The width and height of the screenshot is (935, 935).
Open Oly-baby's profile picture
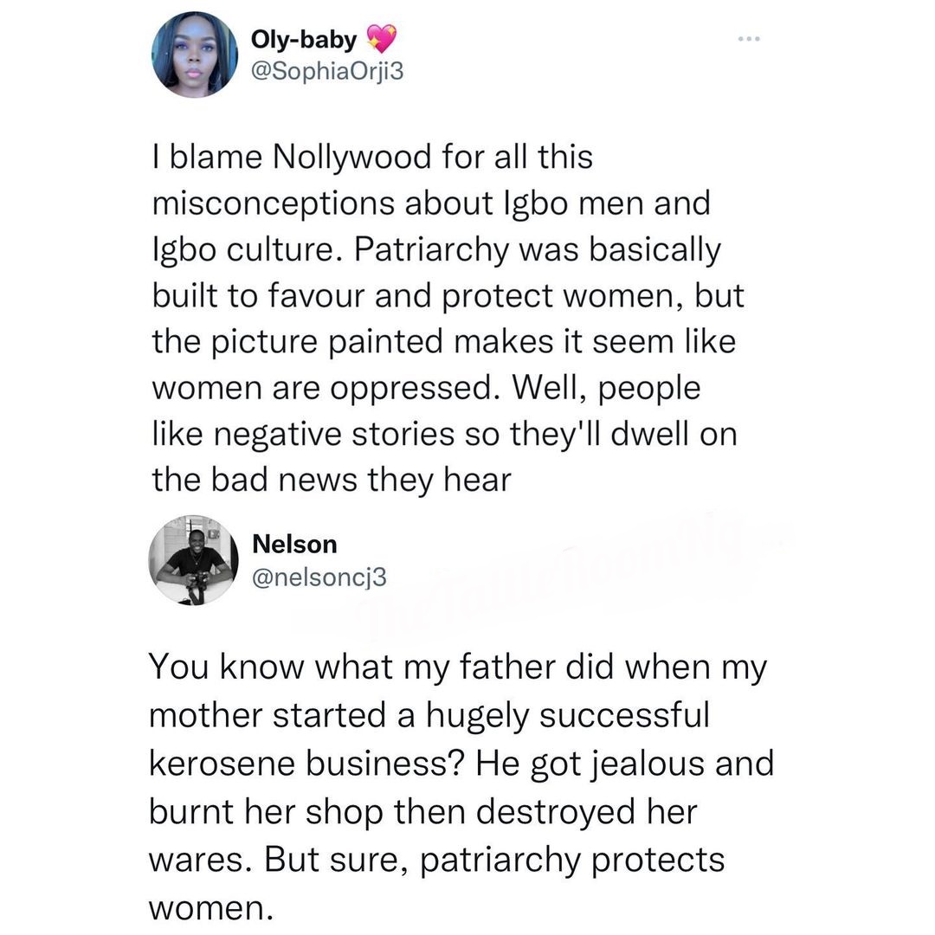[x=194, y=55]
